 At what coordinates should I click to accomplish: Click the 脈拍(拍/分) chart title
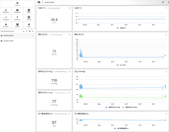click(x=79, y=34)
